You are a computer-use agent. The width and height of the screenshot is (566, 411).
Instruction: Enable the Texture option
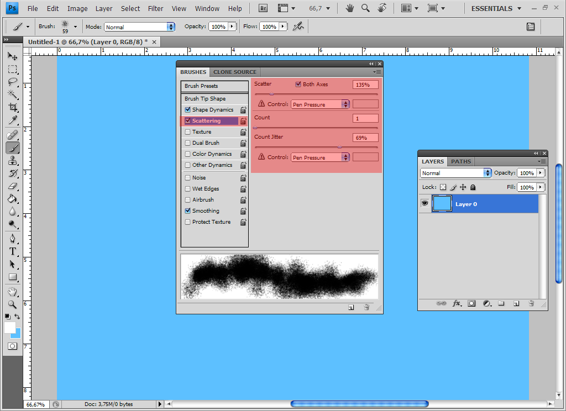(x=188, y=131)
